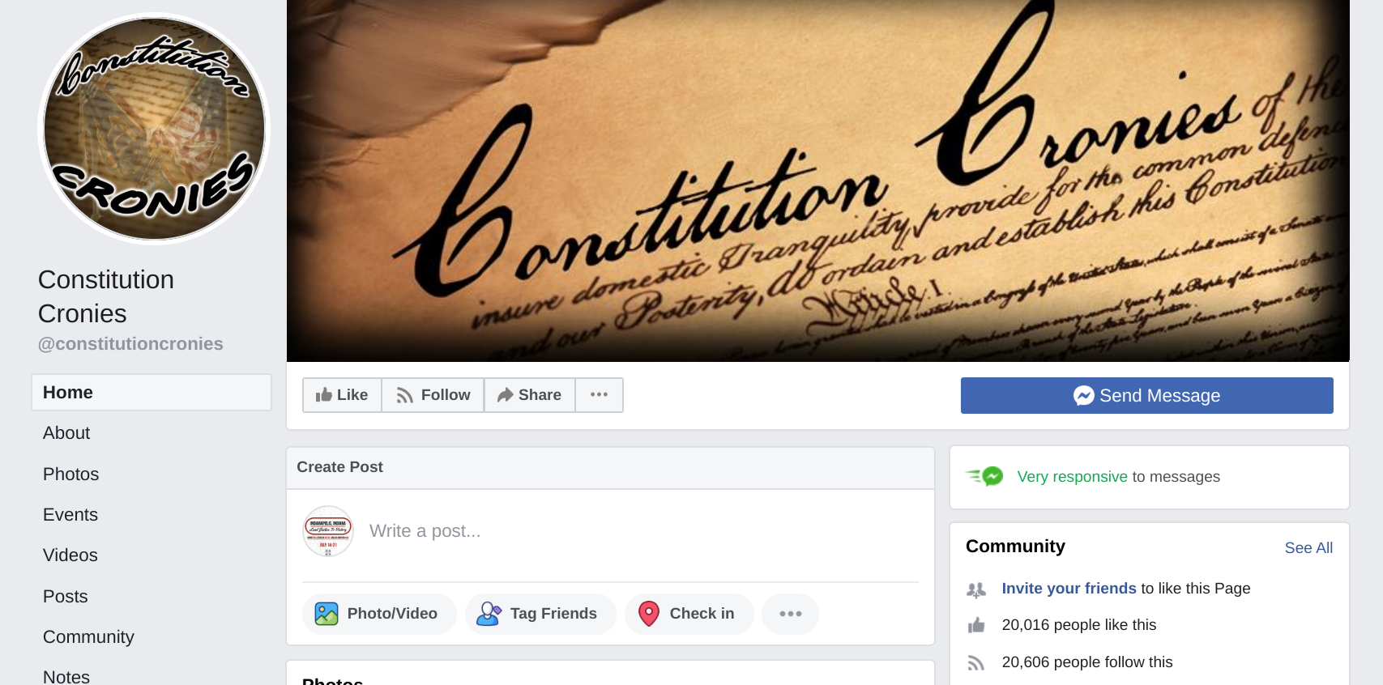Click the user avatar in Create Post
The width and height of the screenshot is (1383, 685).
point(328,531)
